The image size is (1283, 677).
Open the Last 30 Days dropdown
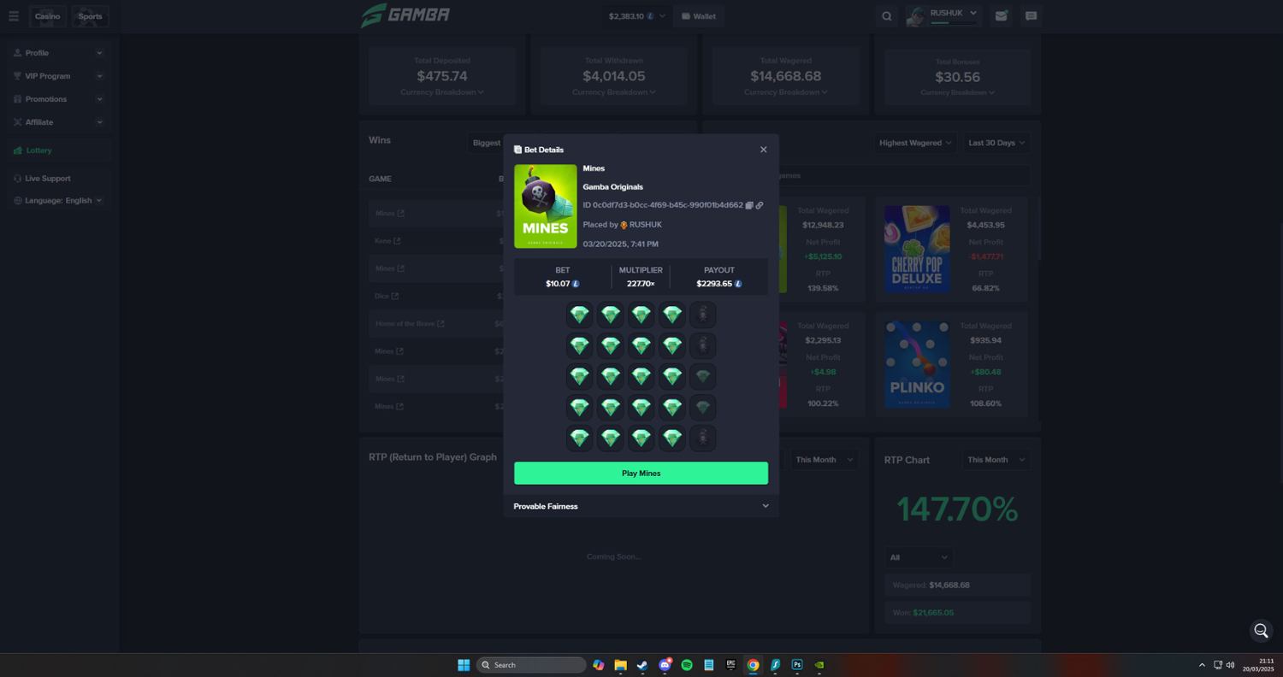(x=996, y=143)
